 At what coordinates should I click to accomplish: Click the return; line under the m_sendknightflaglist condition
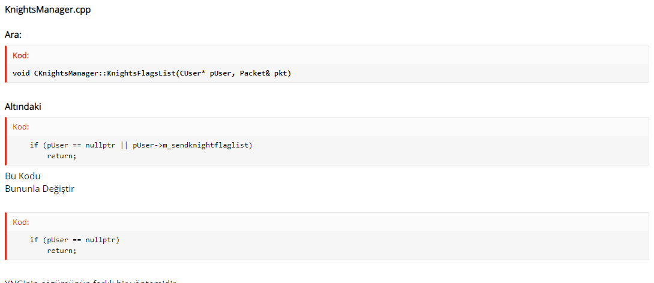tap(62, 156)
